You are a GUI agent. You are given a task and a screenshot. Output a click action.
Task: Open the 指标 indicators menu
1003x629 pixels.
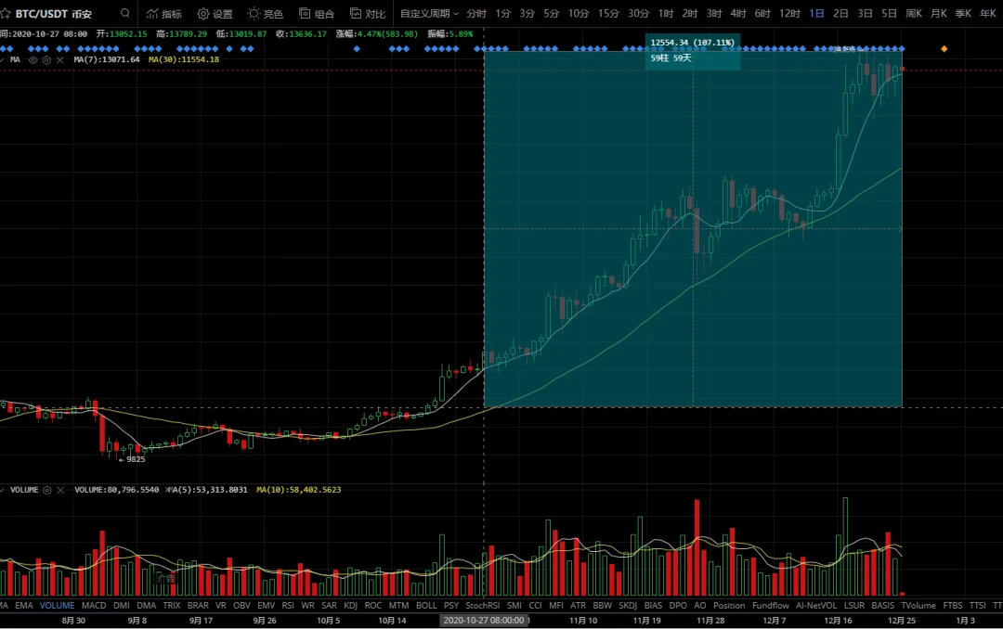[x=164, y=13]
